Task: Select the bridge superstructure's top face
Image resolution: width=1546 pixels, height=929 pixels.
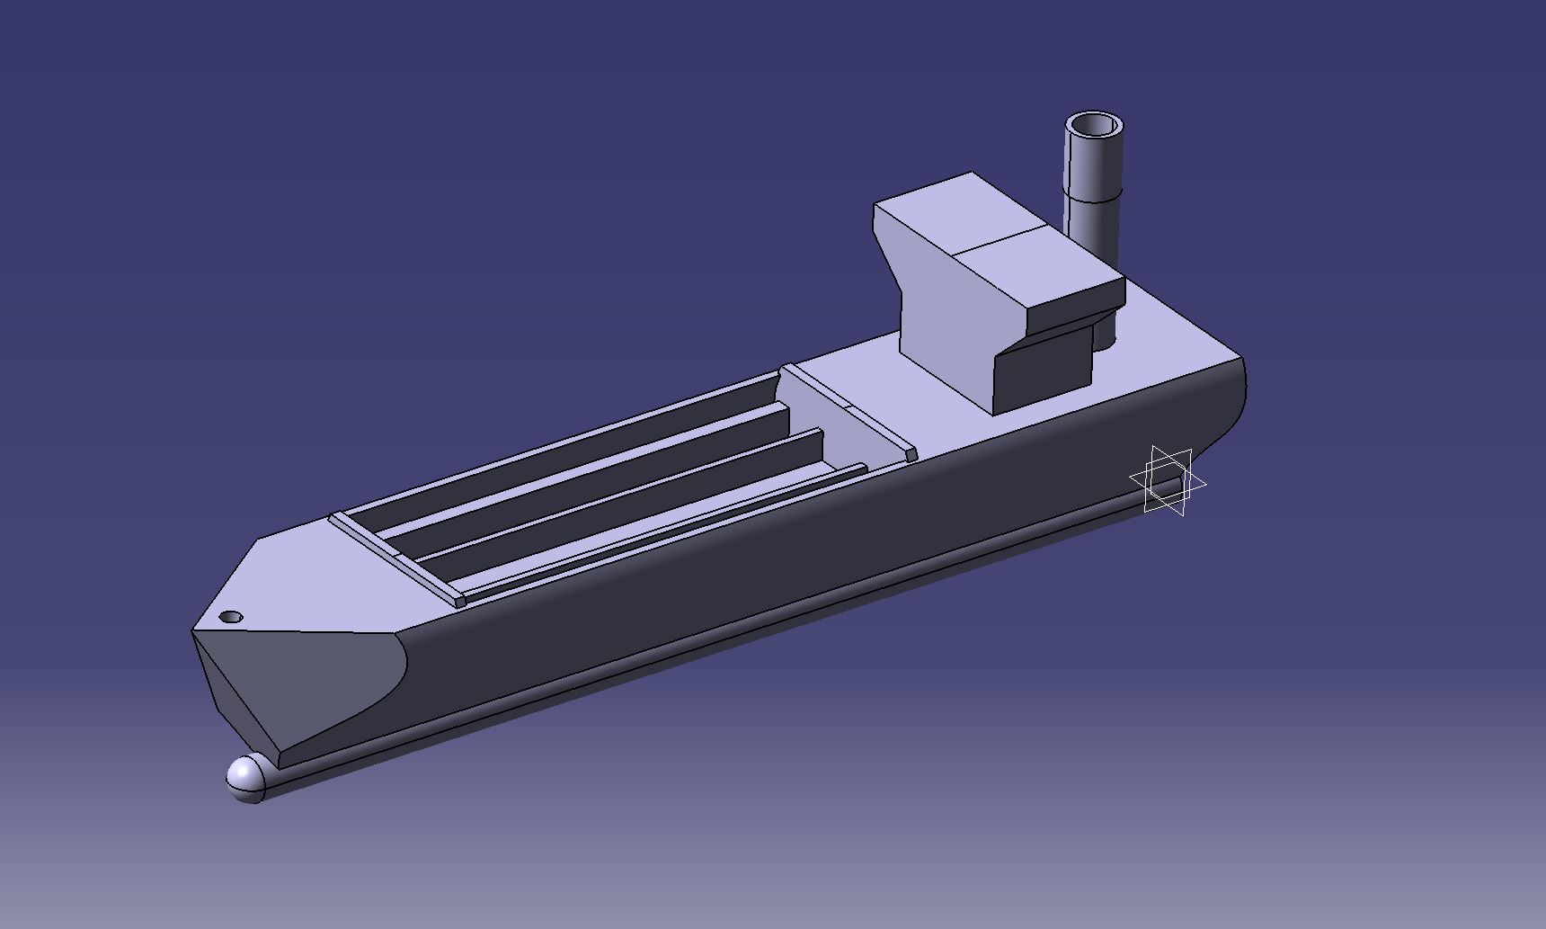Action: point(998,241)
